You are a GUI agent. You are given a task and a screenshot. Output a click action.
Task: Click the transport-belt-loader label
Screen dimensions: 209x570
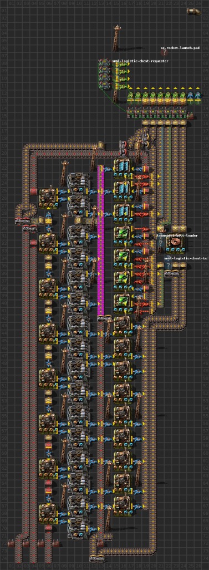pyautogui.click(x=177, y=235)
